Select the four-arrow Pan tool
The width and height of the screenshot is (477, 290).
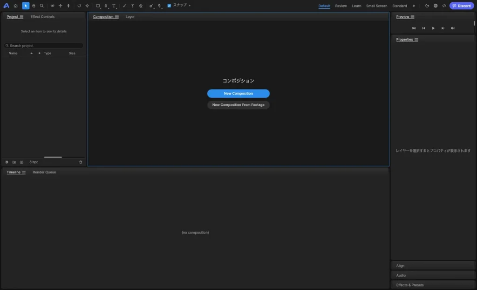pos(60,6)
